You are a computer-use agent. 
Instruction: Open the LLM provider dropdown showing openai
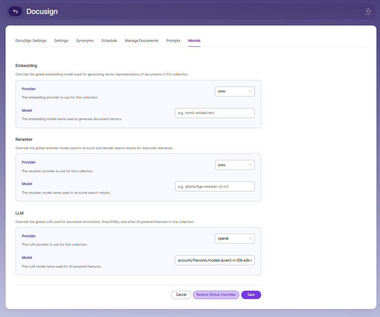(x=234, y=238)
